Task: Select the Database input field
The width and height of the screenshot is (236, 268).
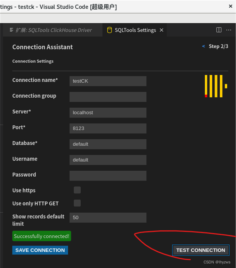Action: (108, 144)
